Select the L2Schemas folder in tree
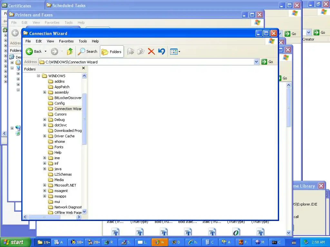The height and width of the screenshot is (247, 330). [x=63, y=174]
